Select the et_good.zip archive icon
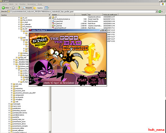 coord(53,26)
